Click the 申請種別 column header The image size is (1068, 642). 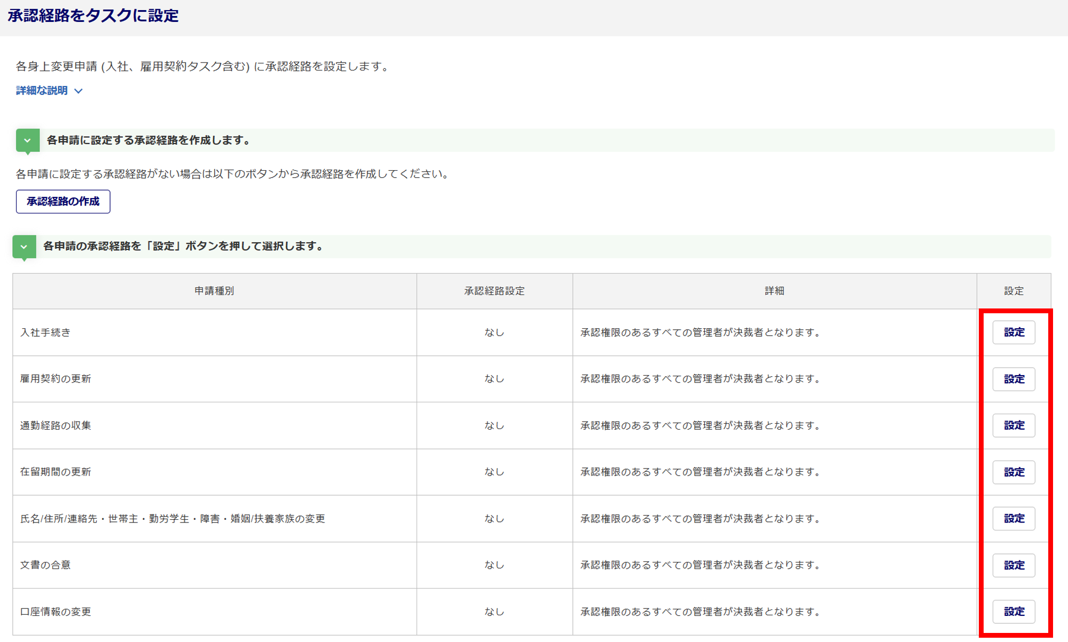214,291
